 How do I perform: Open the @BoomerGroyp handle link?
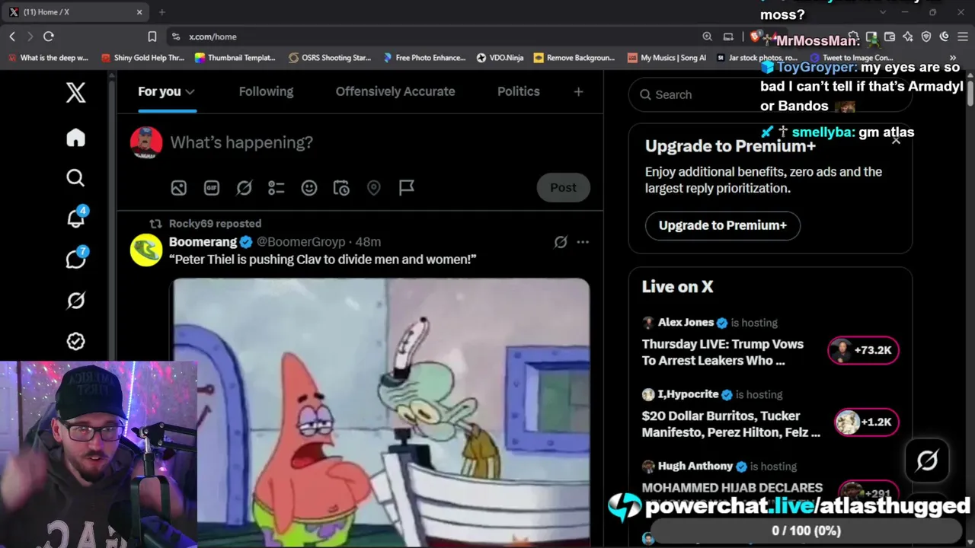click(301, 242)
